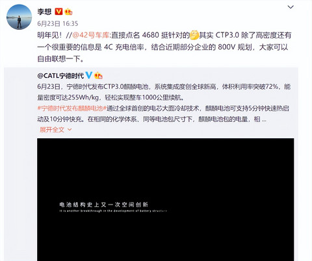Click the thinking emoji in the post text
312x261 pixels.
pyautogui.click(x=194, y=35)
